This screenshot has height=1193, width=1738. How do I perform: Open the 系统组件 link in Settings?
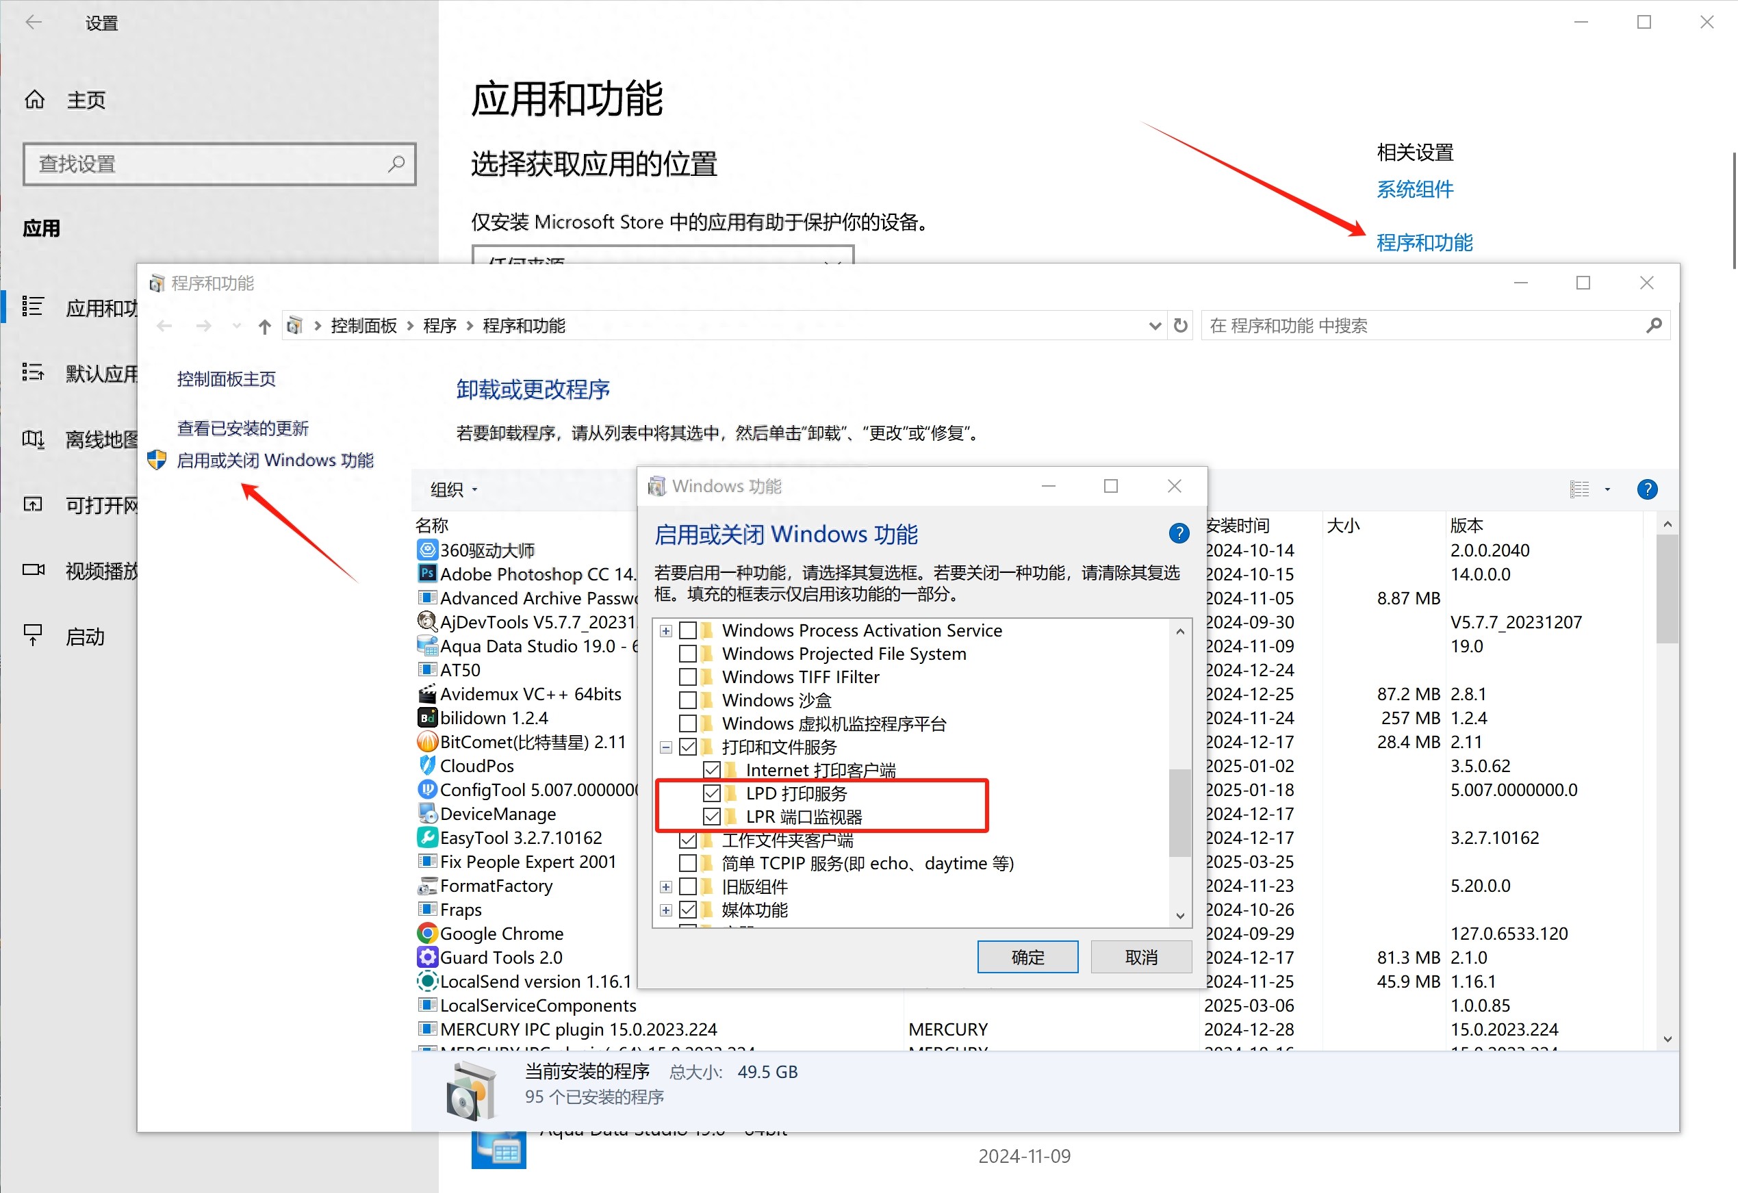pos(1415,189)
